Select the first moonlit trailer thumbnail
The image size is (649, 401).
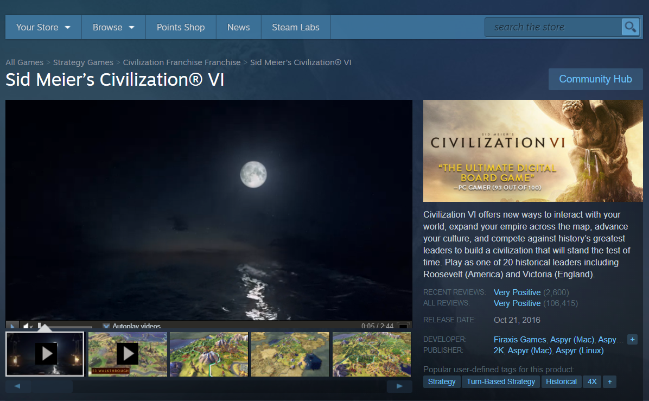coord(44,354)
